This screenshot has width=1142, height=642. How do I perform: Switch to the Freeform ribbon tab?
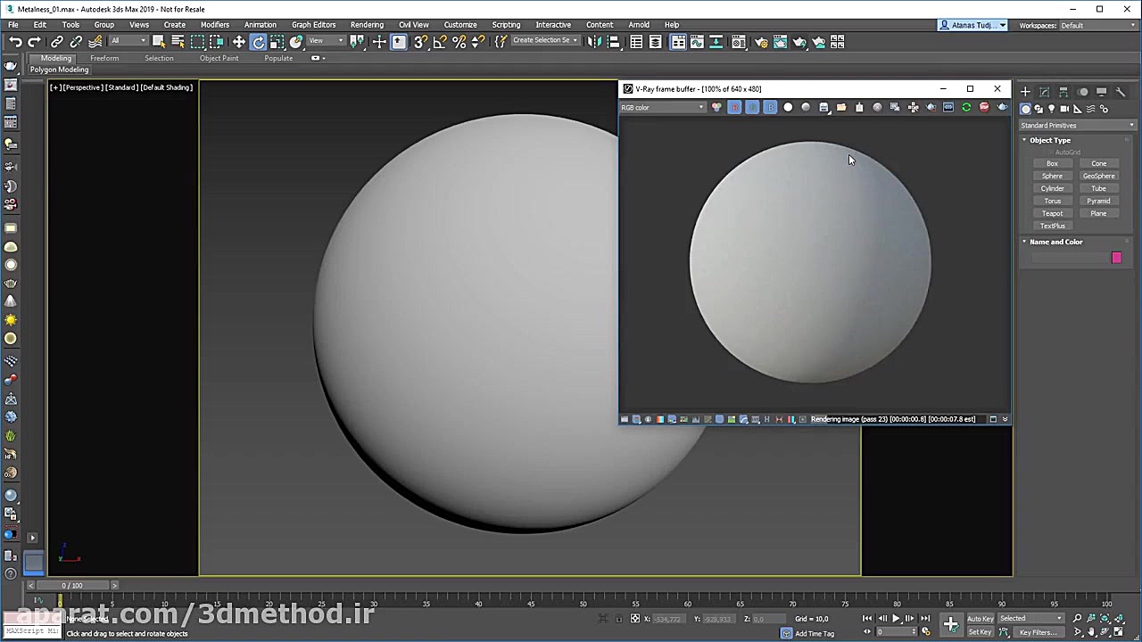(x=104, y=58)
